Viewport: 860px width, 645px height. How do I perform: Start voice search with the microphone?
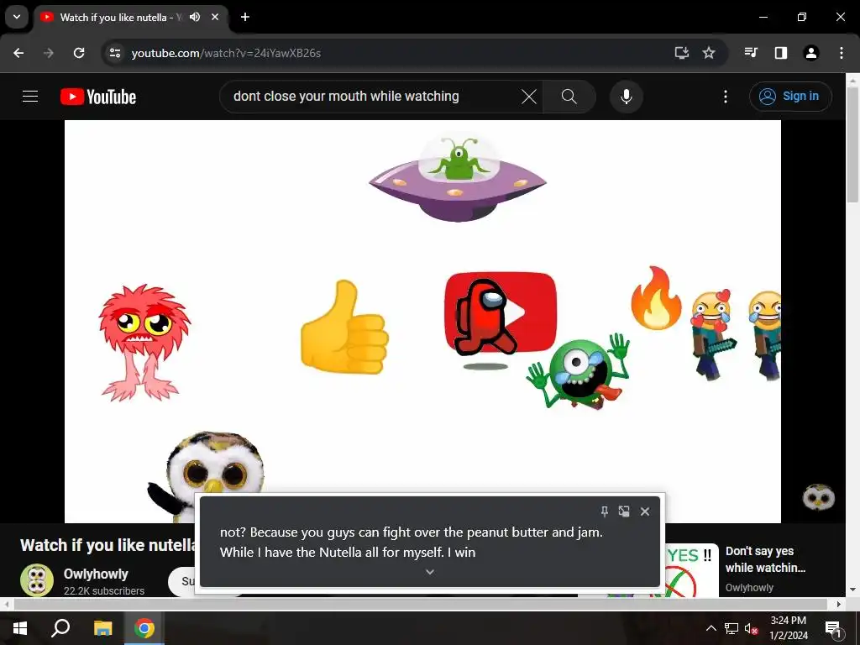click(x=626, y=97)
